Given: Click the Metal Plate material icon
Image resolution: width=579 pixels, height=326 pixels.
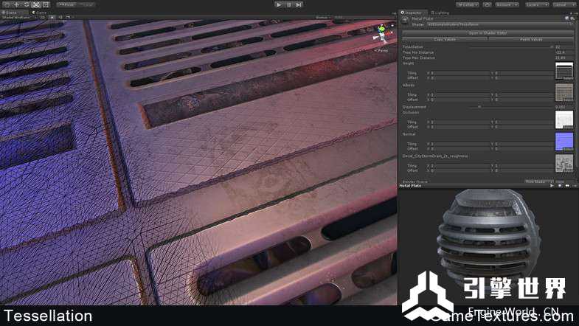Looking at the screenshot, I should (405, 21).
